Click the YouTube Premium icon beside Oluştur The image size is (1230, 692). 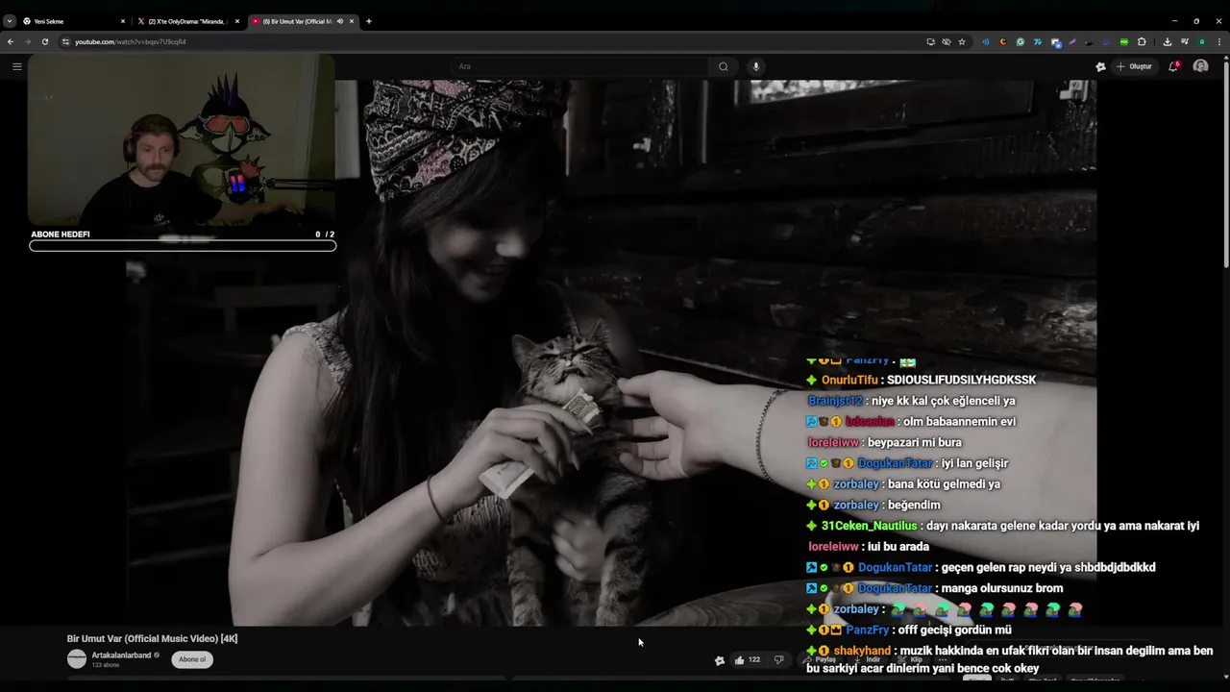coord(1100,66)
